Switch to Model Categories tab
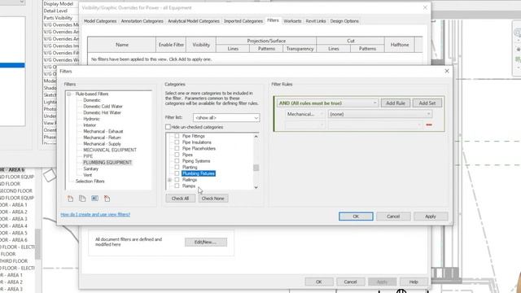The width and height of the screenshot is (521, 293). pos(100,21)
